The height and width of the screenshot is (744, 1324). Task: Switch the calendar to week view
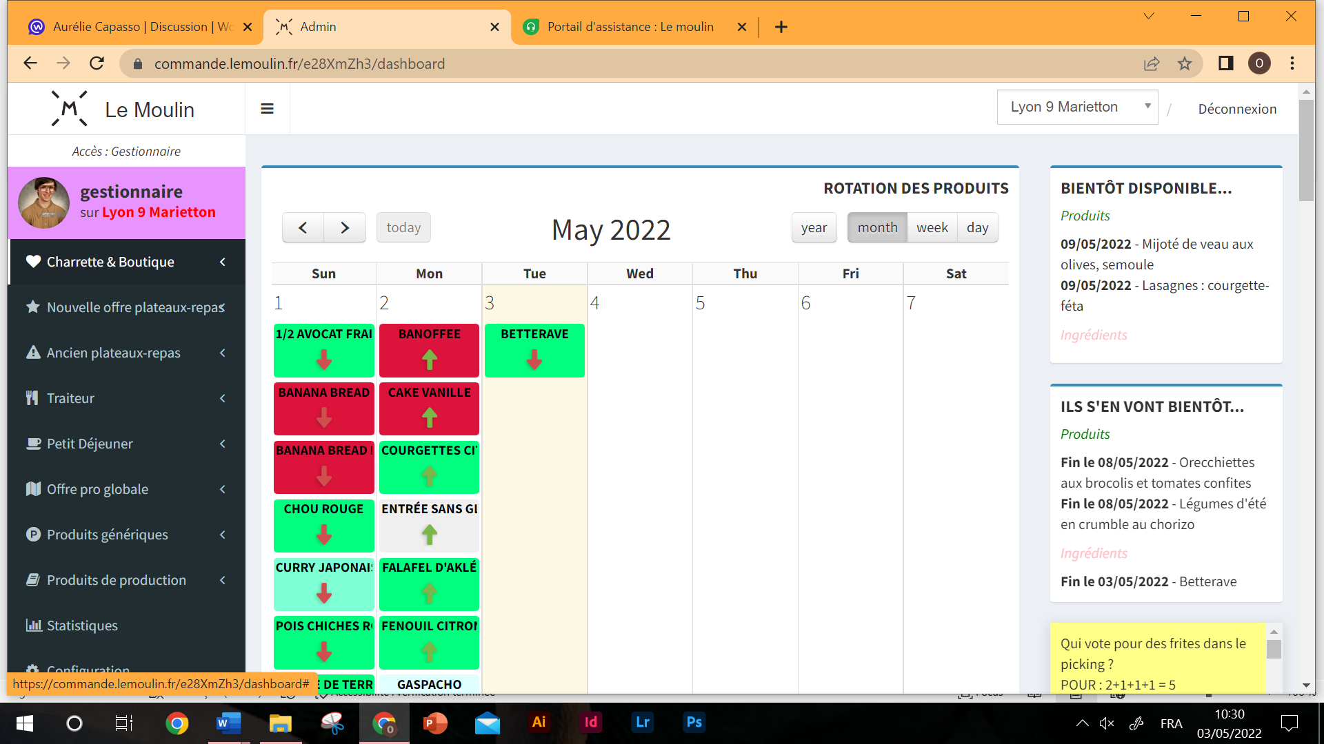[932, 228]
